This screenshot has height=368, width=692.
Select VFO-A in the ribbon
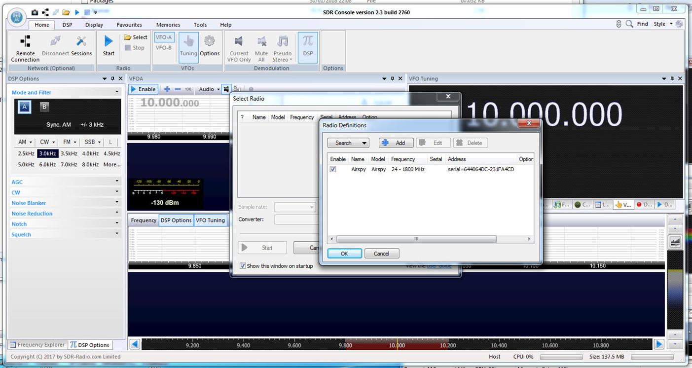(x=164, y=37)
